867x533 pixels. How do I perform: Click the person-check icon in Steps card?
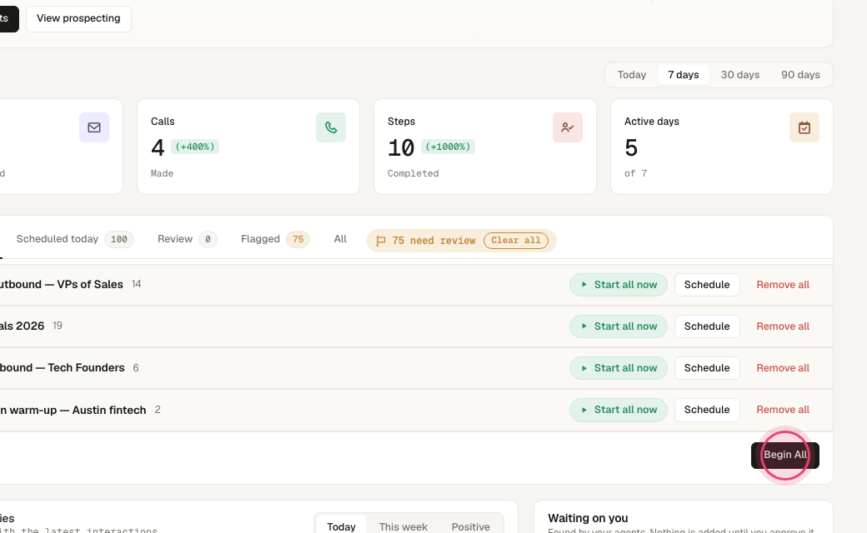pyautogui.click(x=568, y=127)
